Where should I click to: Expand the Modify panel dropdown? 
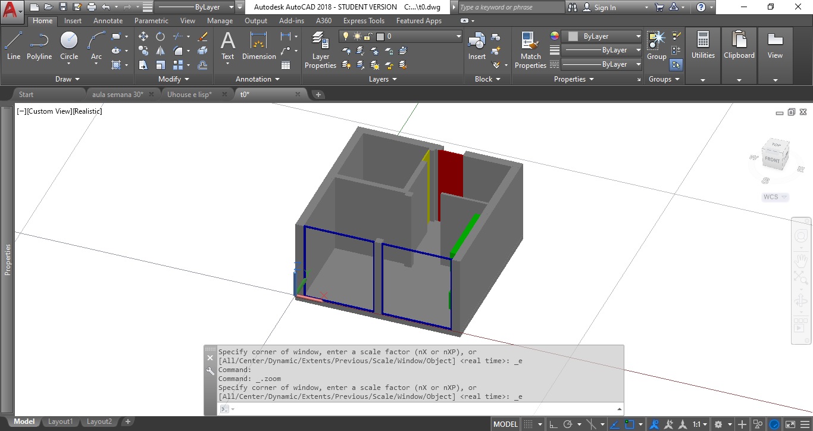pyautogui.click(x=174, y=79)
